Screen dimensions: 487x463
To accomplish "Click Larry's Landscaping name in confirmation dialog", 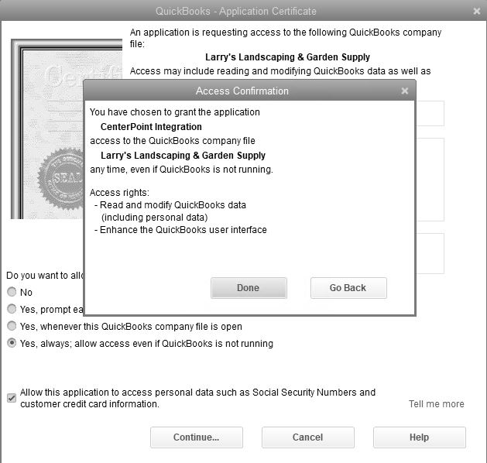I will 183,156.
